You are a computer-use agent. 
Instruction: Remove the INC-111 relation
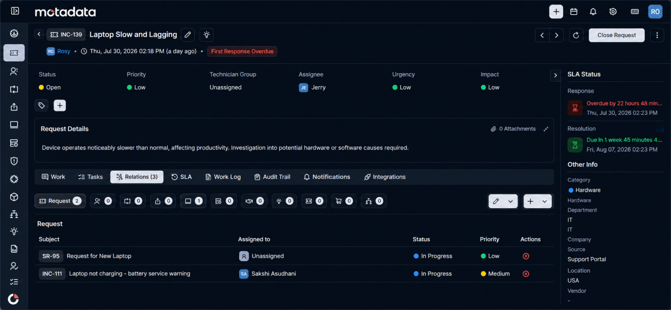(526, 274)
